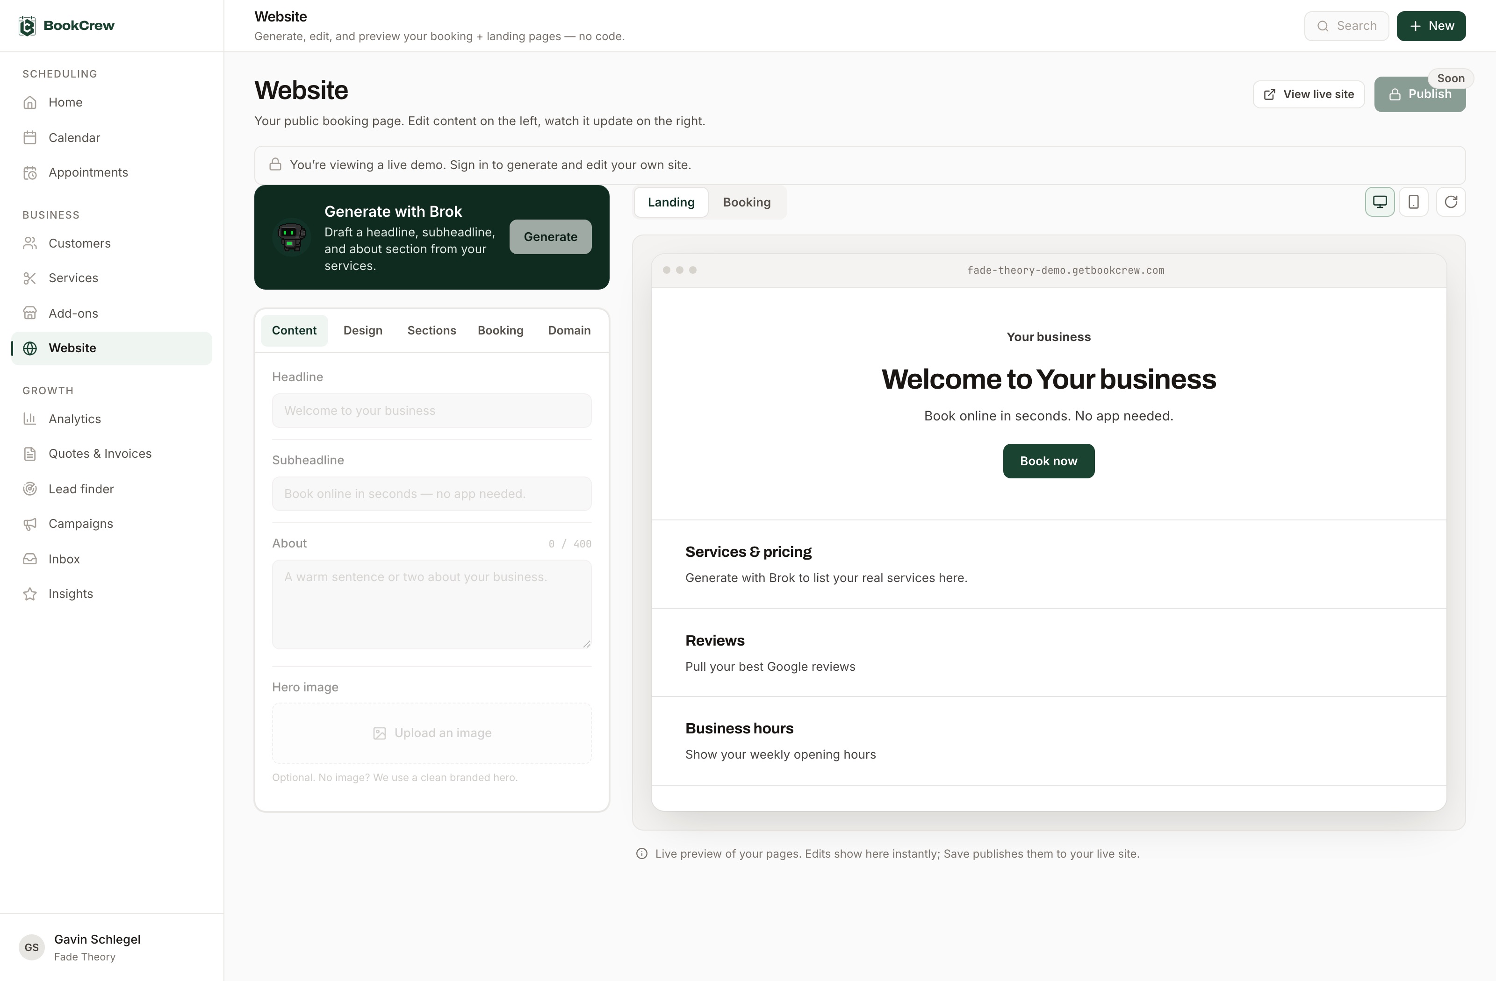Image resolution: width=1496 pixels, height=981 pixels.
Task: Click Book now in the preview
Action: point(1049,461)
